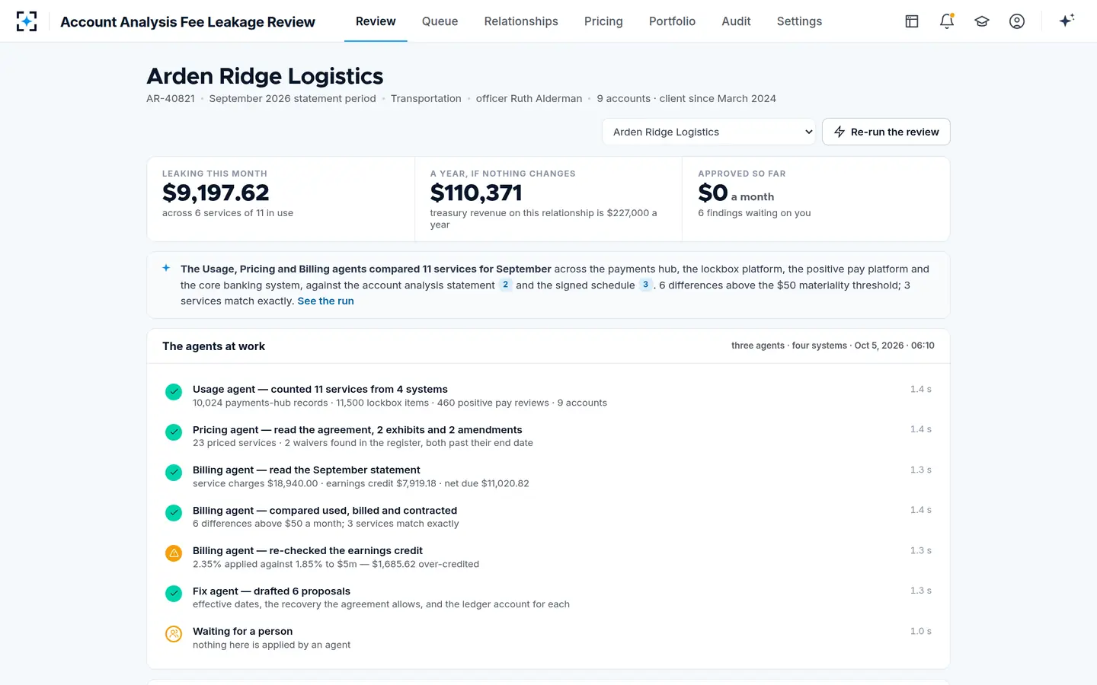Click across 6 services of 11 in use
This screenshot has width=1097, height=685.
228,213
